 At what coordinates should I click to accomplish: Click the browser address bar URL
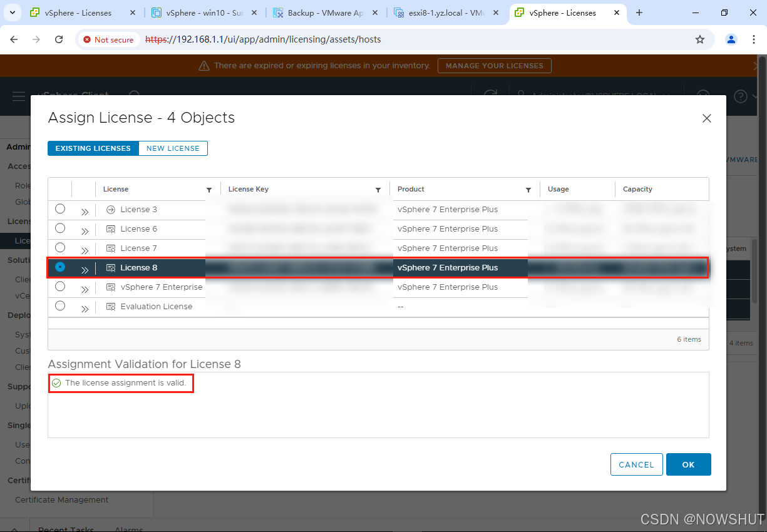tap(263, 39)
